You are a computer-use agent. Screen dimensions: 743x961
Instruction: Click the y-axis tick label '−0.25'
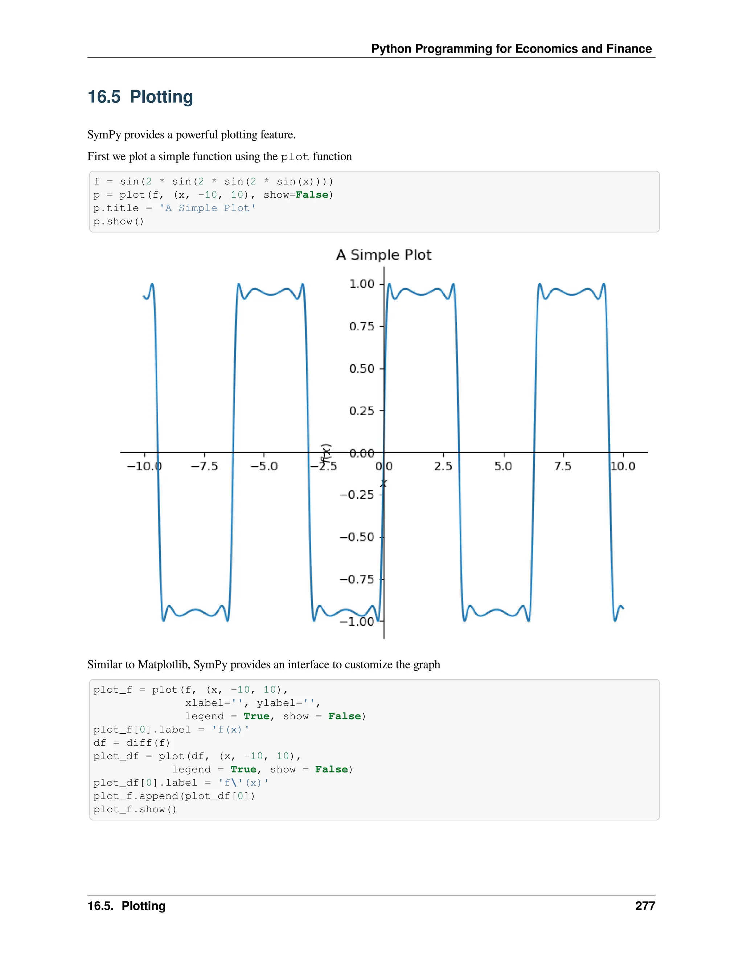point(357,495)
